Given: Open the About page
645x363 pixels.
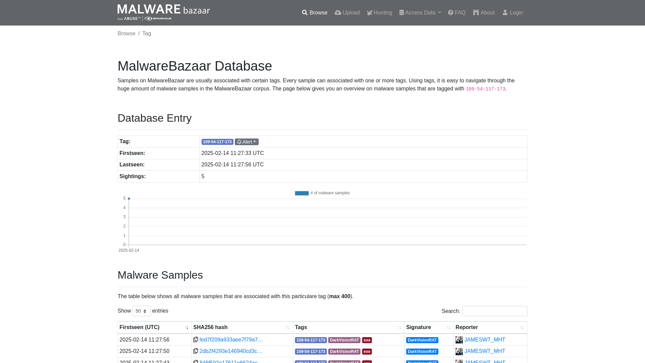Looking at the screenshot, I should (x=484, y=13).
